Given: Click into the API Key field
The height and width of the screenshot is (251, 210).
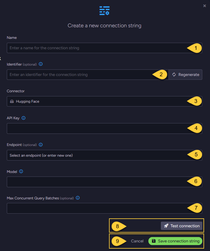Looking at the screenshot, I should pos(105,128).
